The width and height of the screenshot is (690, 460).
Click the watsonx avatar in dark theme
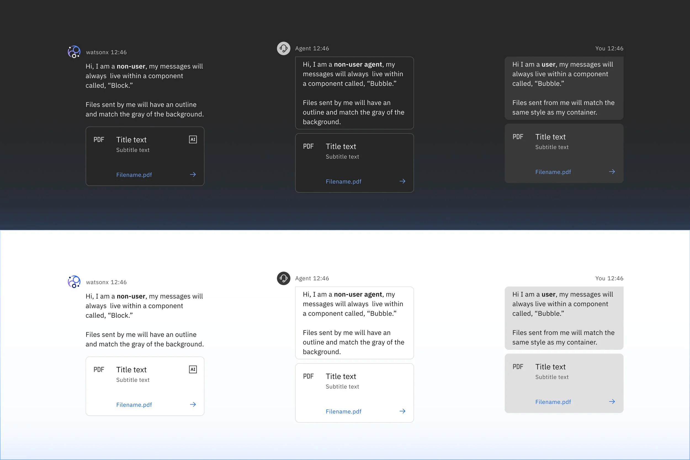[x=74, y=52]
